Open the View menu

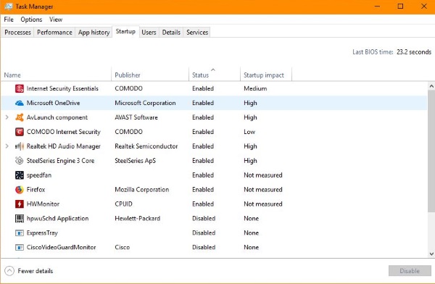tap(56, 20)
